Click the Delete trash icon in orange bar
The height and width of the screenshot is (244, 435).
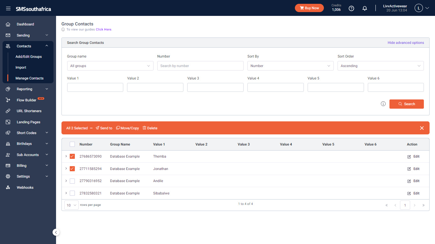(144, 128)
